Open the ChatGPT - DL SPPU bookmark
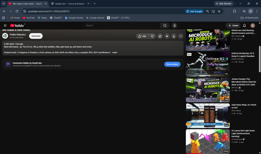261x154 pixels. tap(119, 18)
